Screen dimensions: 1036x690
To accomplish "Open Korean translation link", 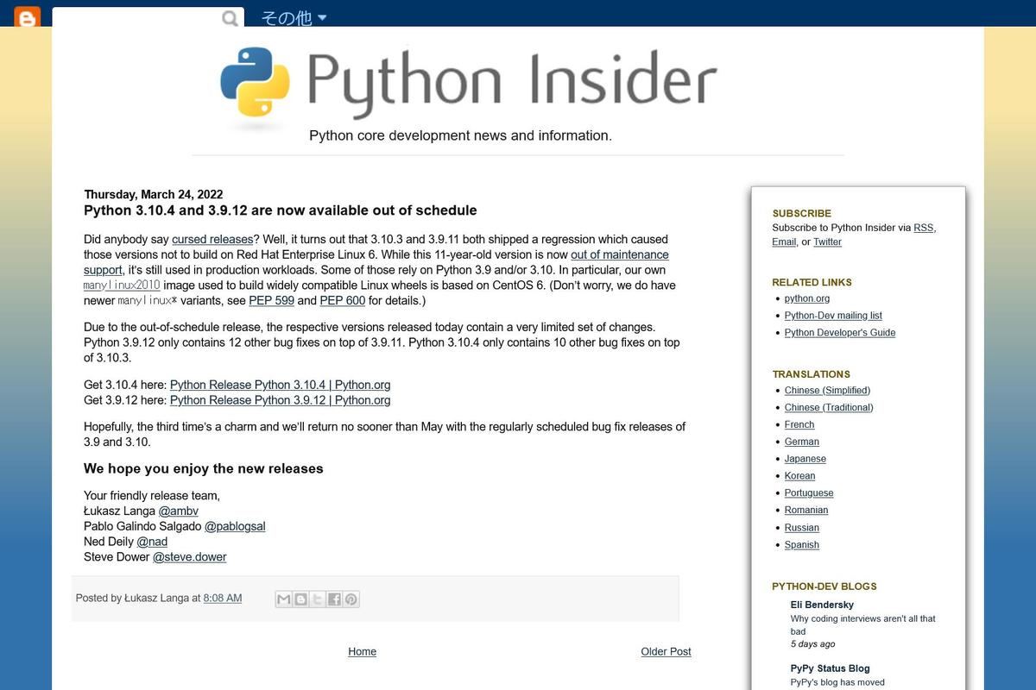I will (x=800, y=476).
